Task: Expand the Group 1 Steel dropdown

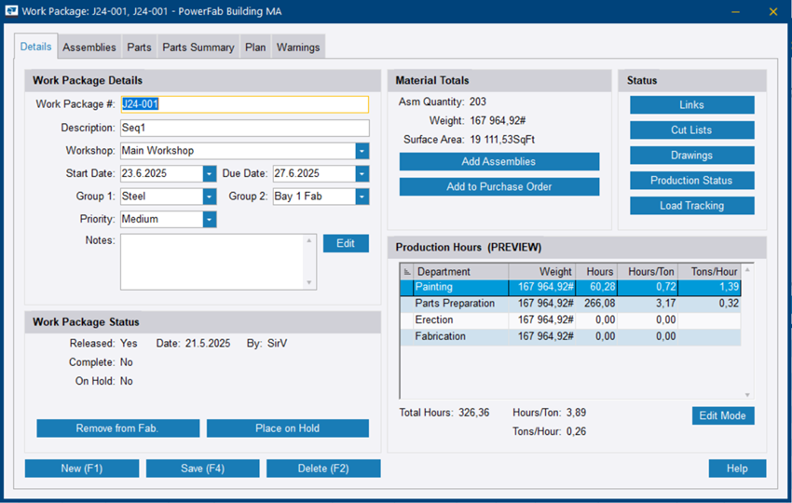Action: click(x=209, y=197)
